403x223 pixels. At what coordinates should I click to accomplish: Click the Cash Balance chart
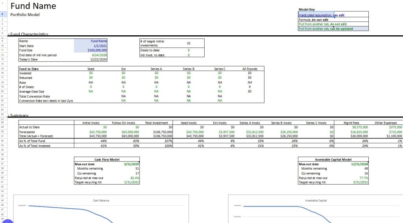(101, 210)
